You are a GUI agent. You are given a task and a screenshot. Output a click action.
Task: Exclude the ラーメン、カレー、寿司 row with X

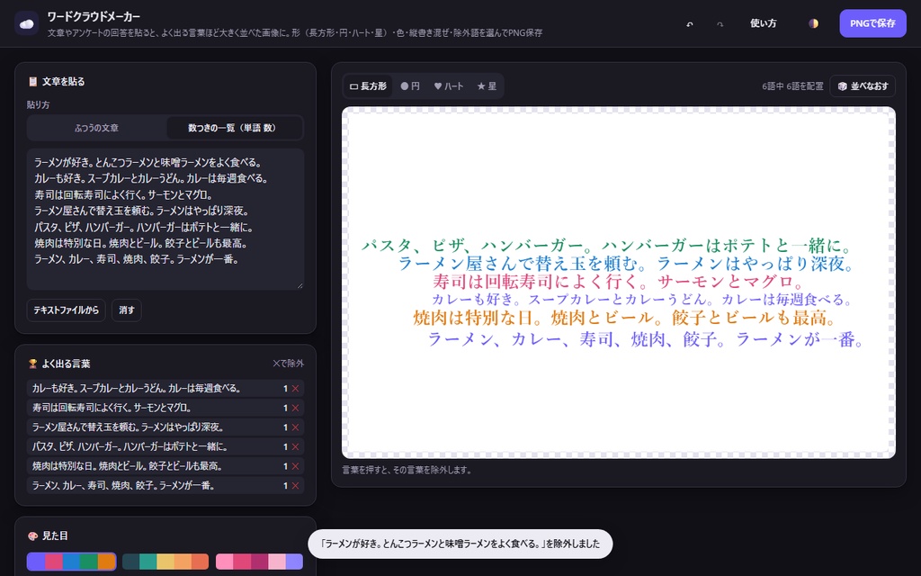click(295, 485)
